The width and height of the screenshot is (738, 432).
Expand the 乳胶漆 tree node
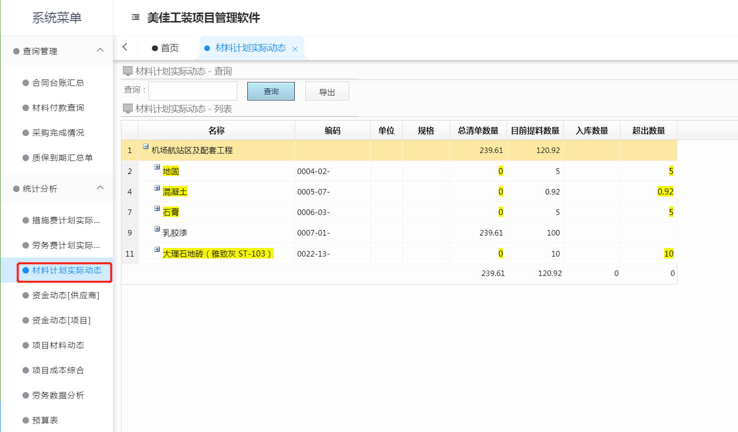pos(157,229)
